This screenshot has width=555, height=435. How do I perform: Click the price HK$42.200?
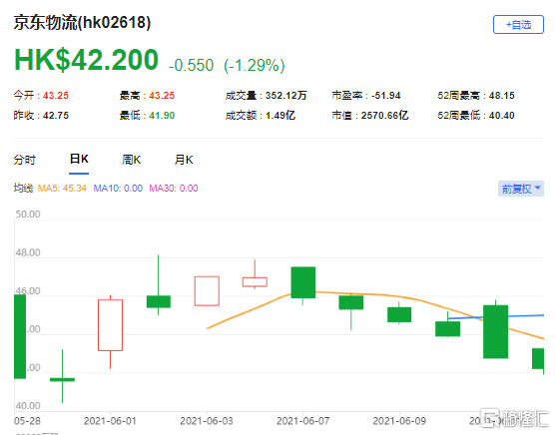(86, 60)
